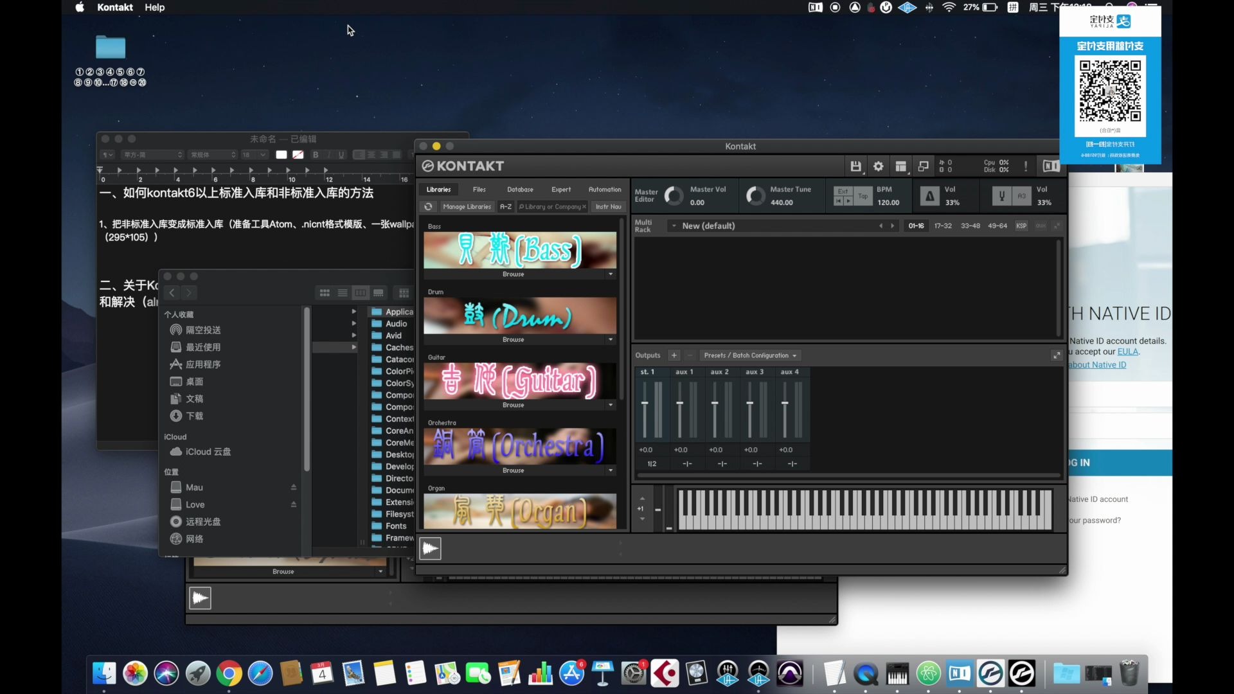Open the Presets / Batch Configuration dropdown
Image resolution: width=1234 pixels, height=694 pixels.
pyautogui.click(x=750, y=355)
